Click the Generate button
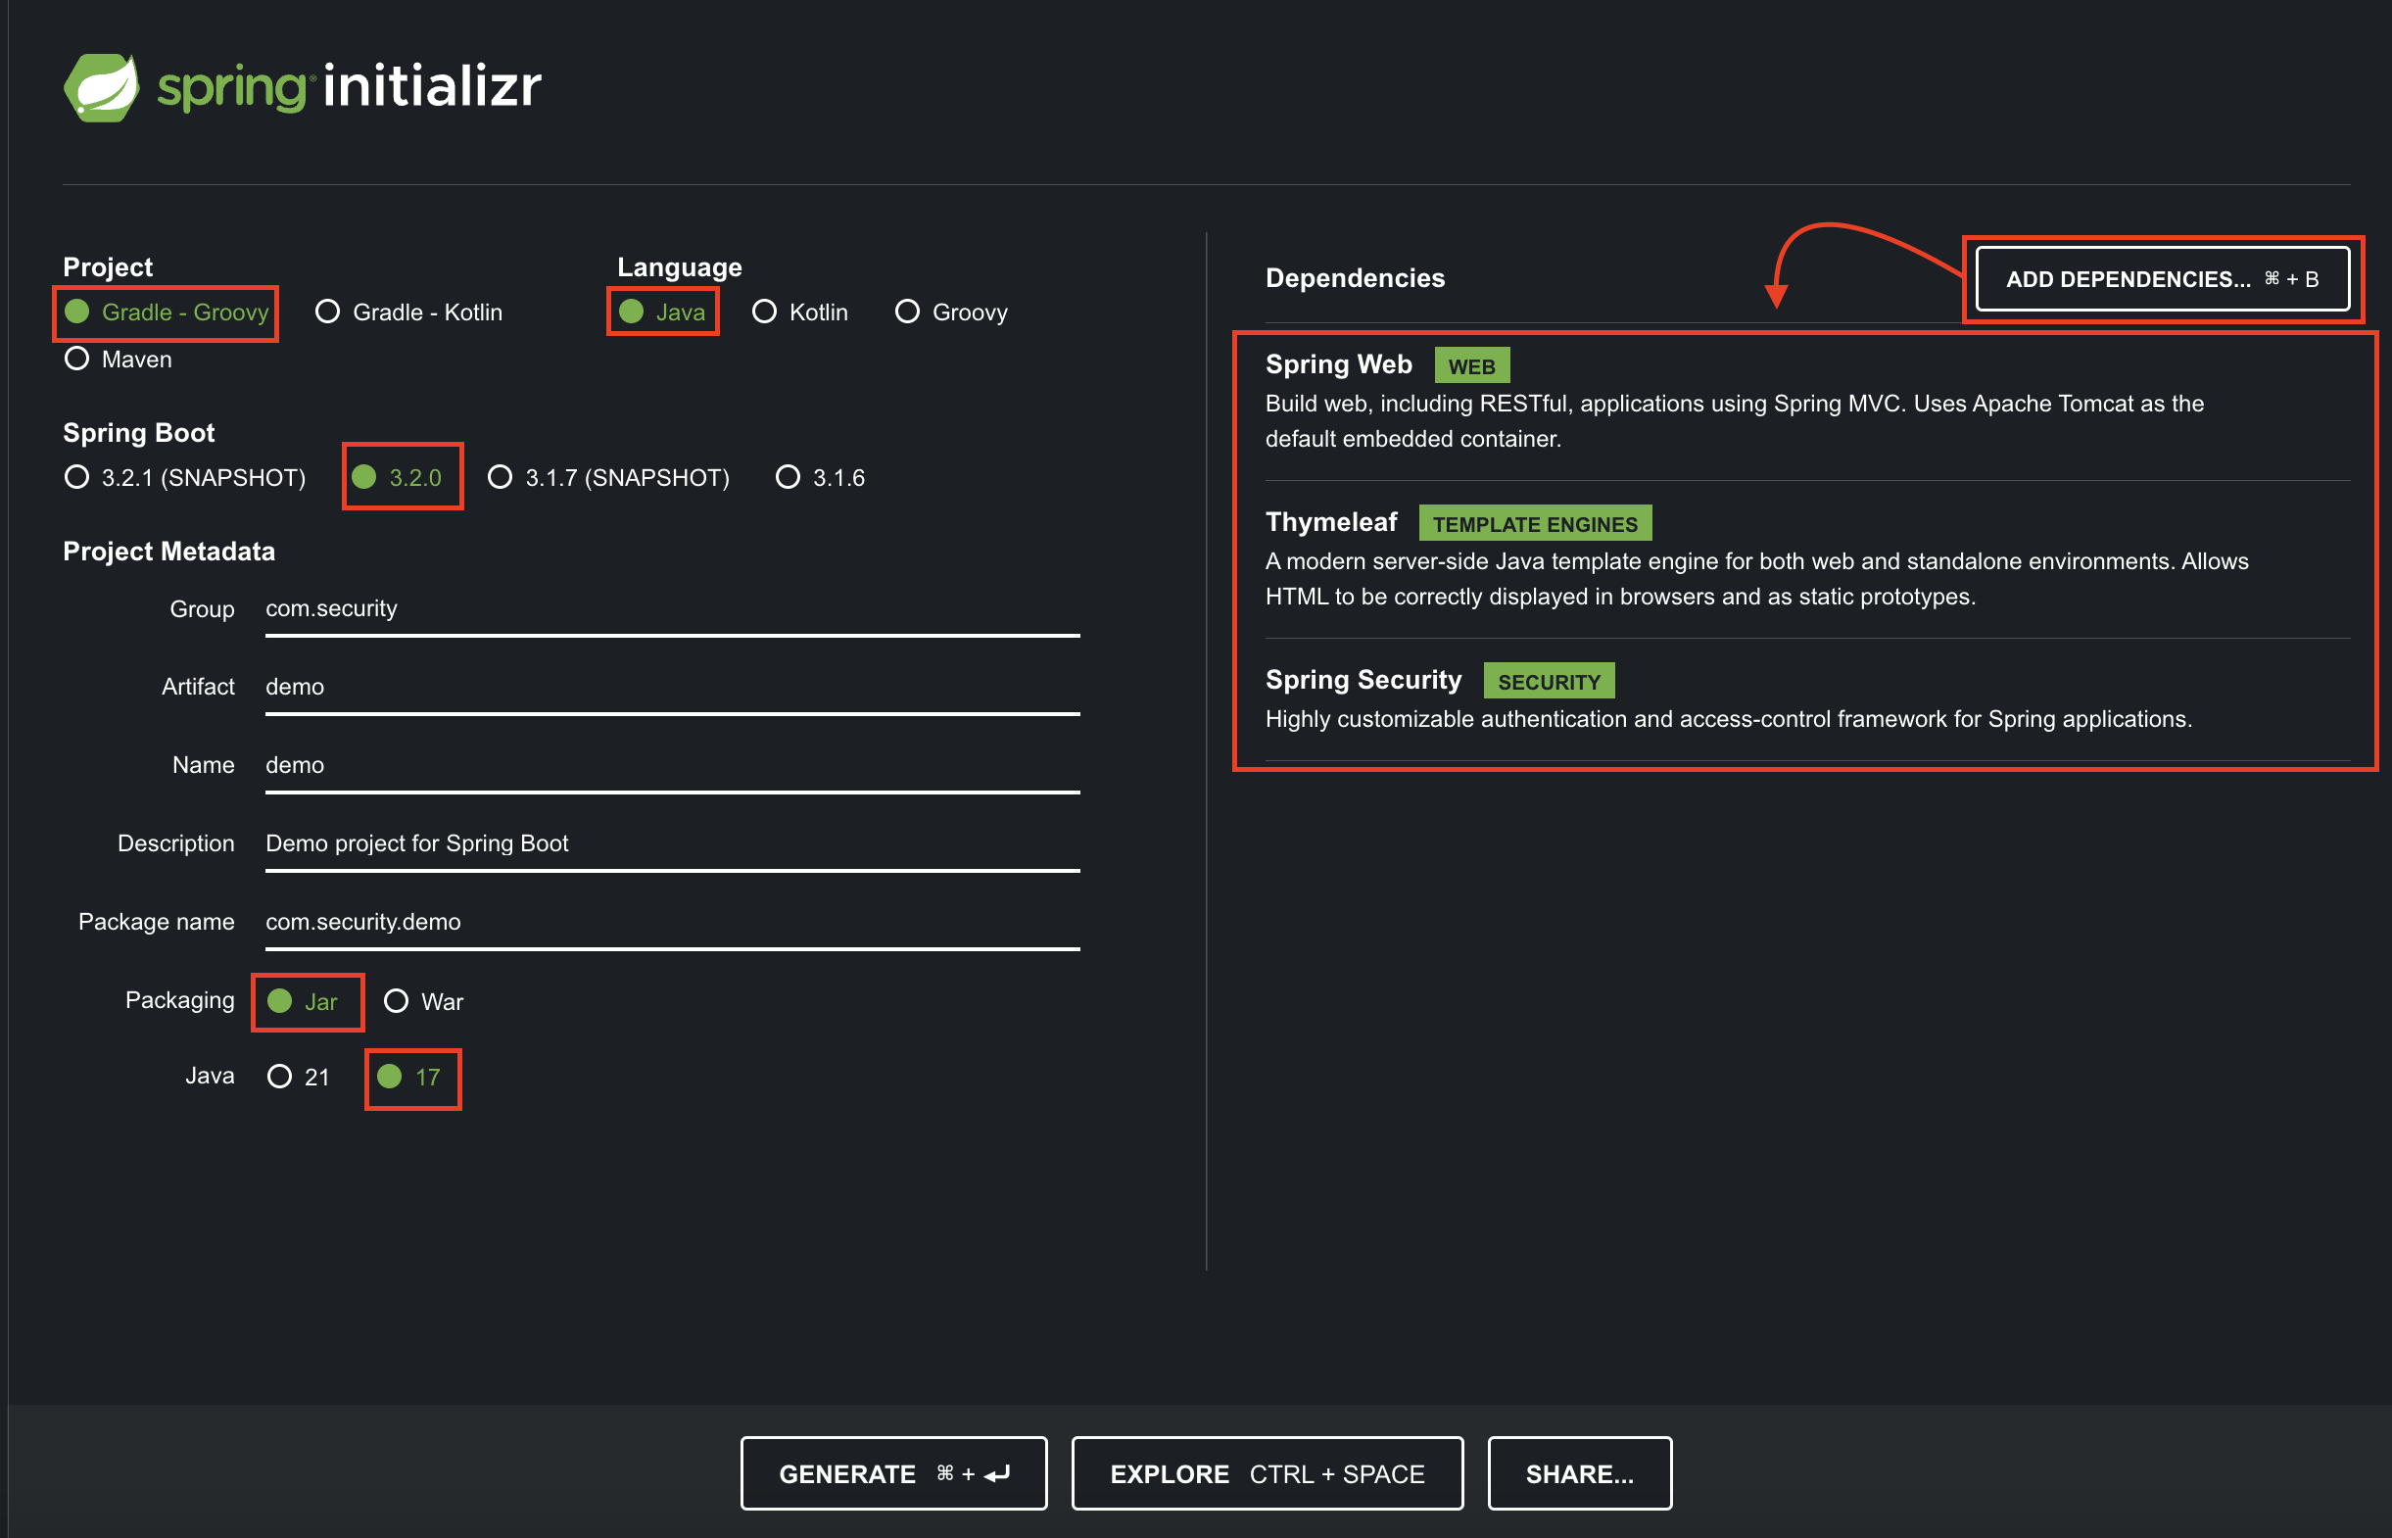 [892, 1473]
